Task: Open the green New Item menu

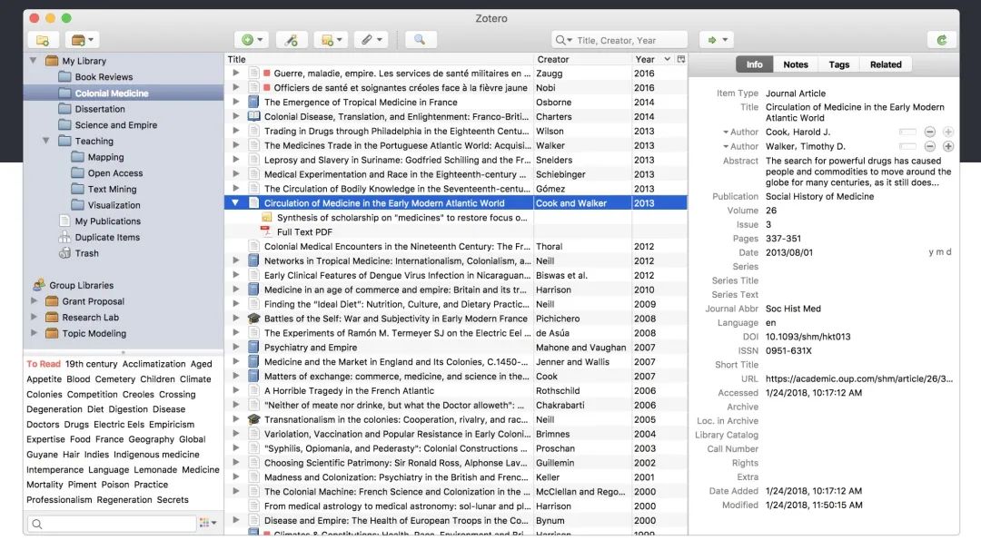Action: pyautogui.click(x=253, y=40)
